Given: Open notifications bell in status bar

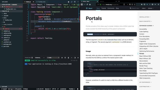Looking at the screenshot, I should [x=78, y=89].
